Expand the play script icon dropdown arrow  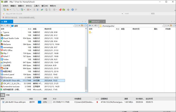(x=31, y=10)
